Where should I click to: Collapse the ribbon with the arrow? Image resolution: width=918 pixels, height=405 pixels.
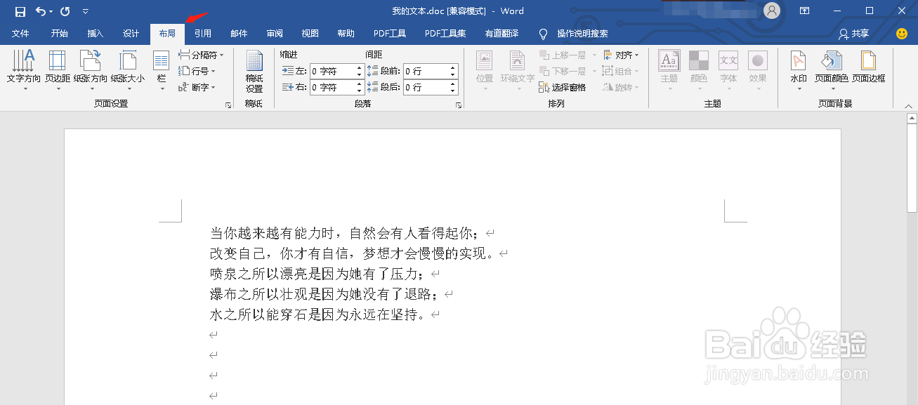(908, 105)
